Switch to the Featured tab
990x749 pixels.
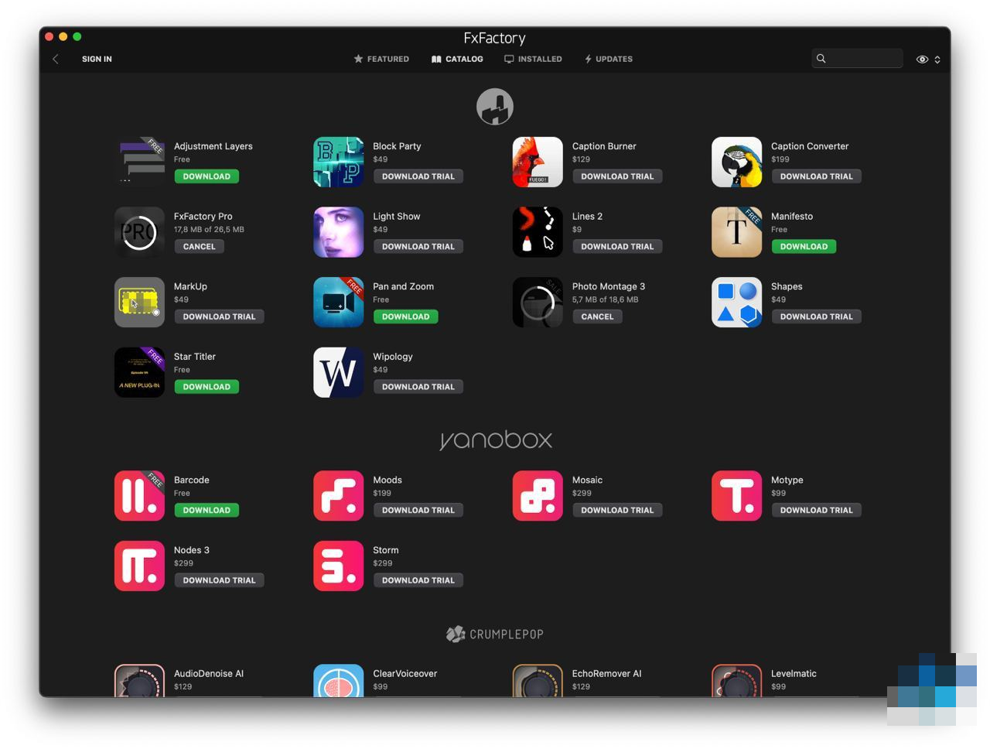click(381, 59)
